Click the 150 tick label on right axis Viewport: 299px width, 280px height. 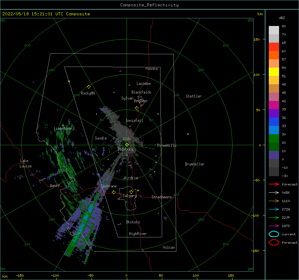(x=256, y=39)
